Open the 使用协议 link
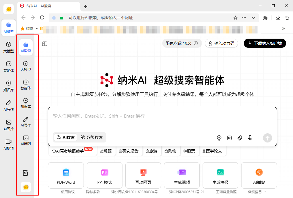Image resolution: width=293 pixels, height=198 pixels. pyautogui.click(x=68, y=192)
